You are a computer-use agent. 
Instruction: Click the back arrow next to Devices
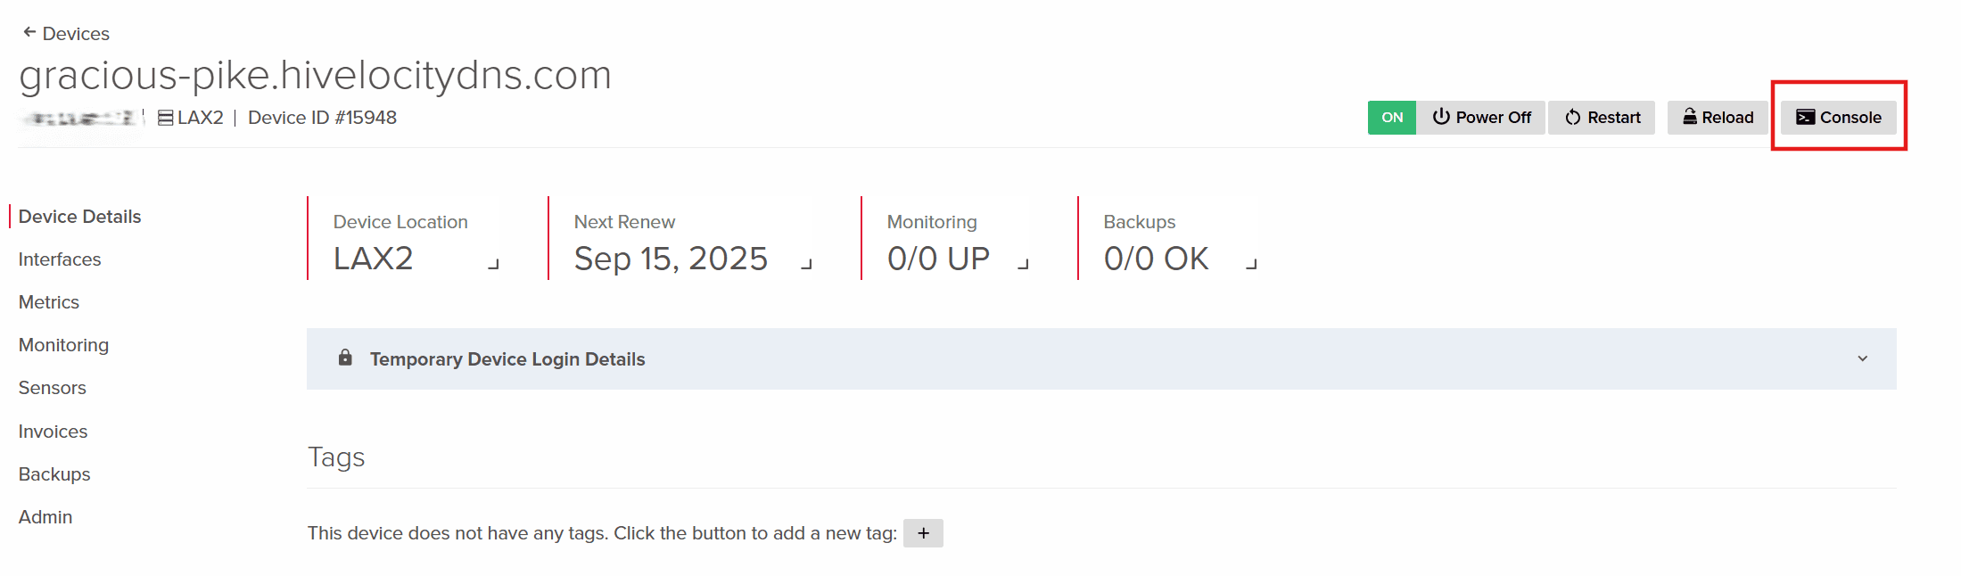click(x=29, y=33)
